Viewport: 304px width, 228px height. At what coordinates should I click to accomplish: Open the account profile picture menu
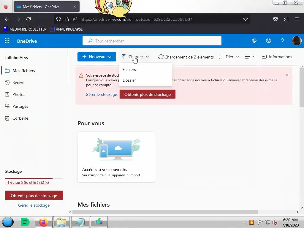click(x=297, y=41)
